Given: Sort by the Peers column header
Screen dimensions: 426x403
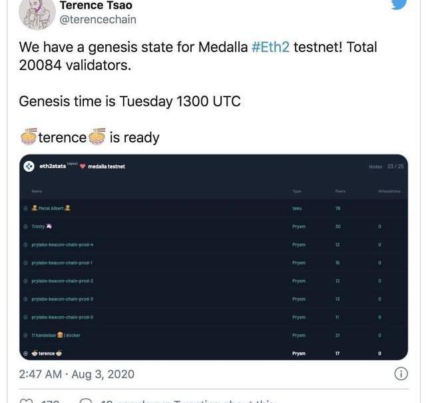Looking at the screenshot, I should [x=340, y=191].
